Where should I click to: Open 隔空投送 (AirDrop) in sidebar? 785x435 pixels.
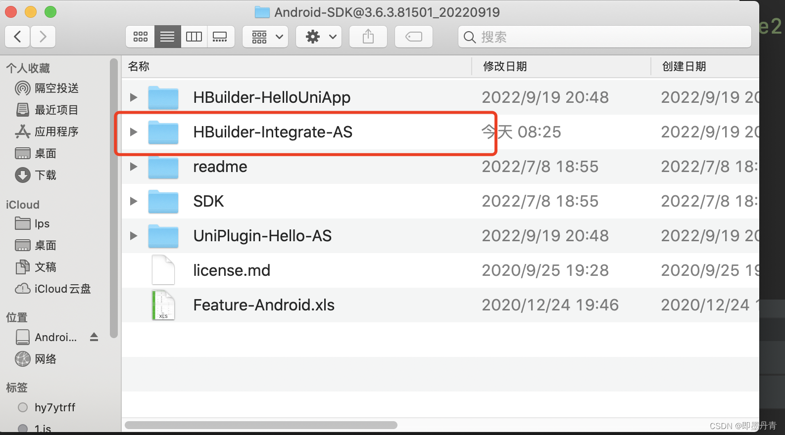click(47, 88)
